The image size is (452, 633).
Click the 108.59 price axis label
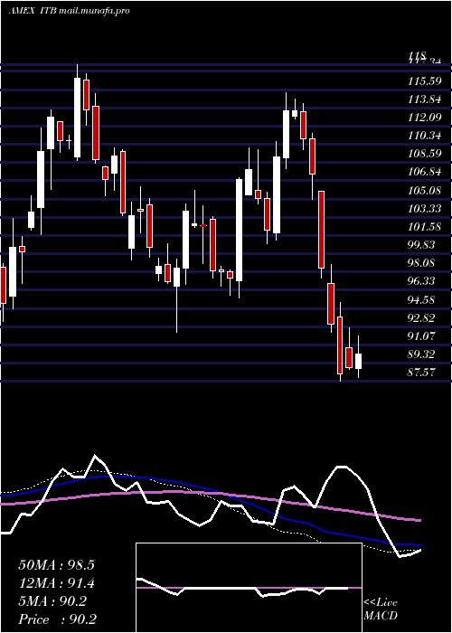[x=424, y=154]
